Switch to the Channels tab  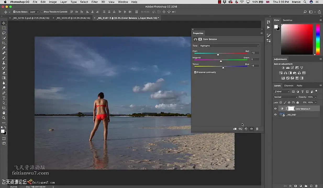coord(288,86)
